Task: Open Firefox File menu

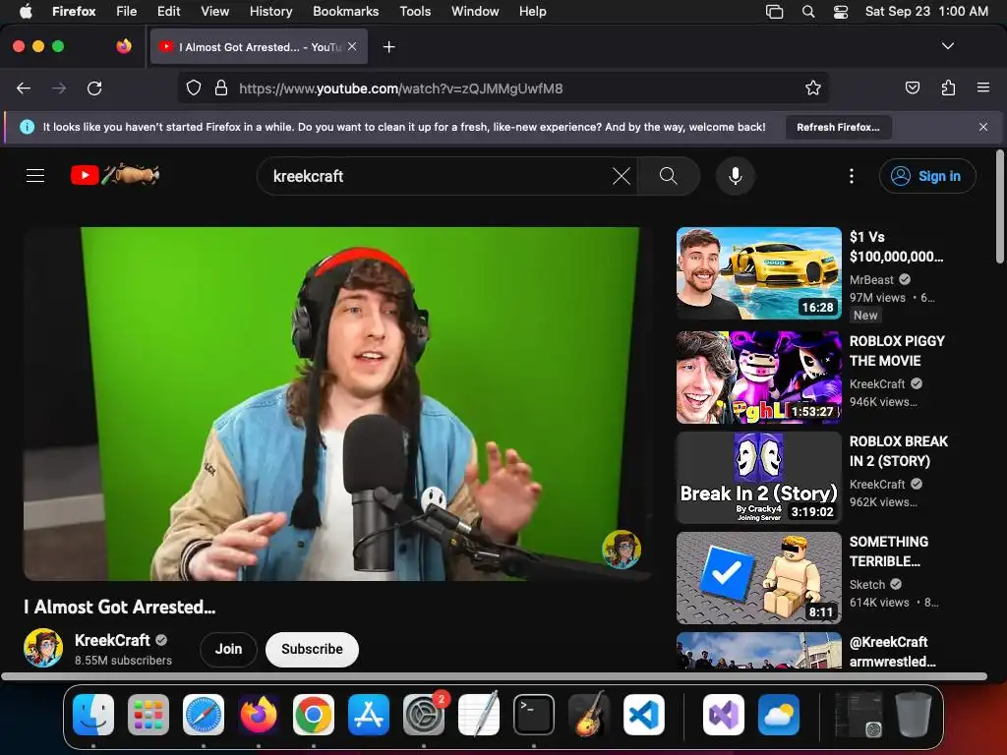Action: [126, 11]
